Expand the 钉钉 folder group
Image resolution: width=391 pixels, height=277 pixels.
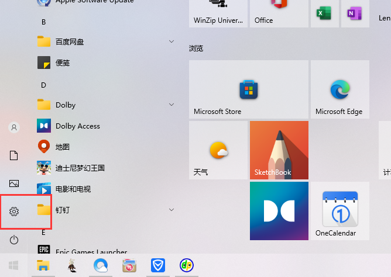[172, 209]
